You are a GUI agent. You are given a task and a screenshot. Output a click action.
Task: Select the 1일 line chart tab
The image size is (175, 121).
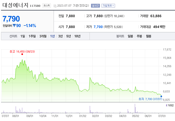23,36
